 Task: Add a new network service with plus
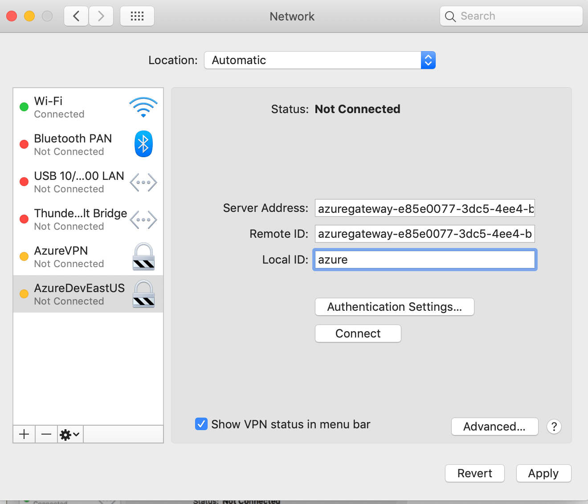pos(24,434)
